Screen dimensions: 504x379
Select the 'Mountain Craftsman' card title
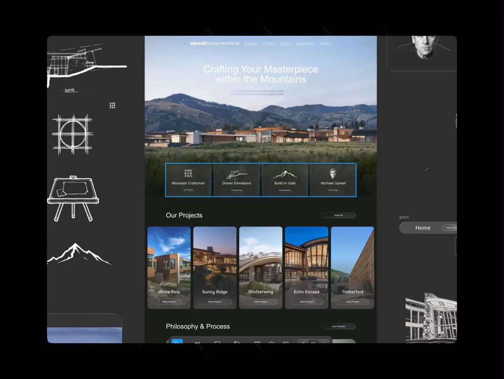[188, 183]
